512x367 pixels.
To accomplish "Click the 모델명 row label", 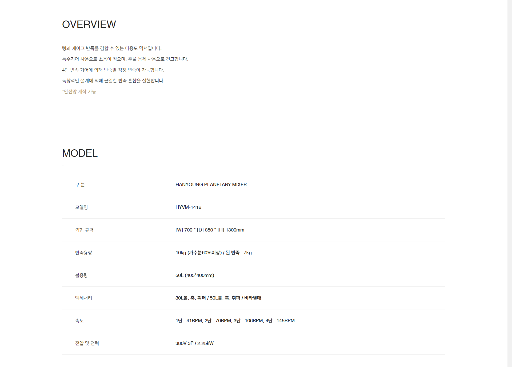I will click(81, 207).
